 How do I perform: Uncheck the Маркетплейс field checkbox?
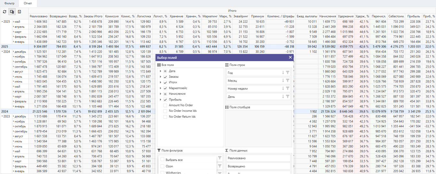165,88
